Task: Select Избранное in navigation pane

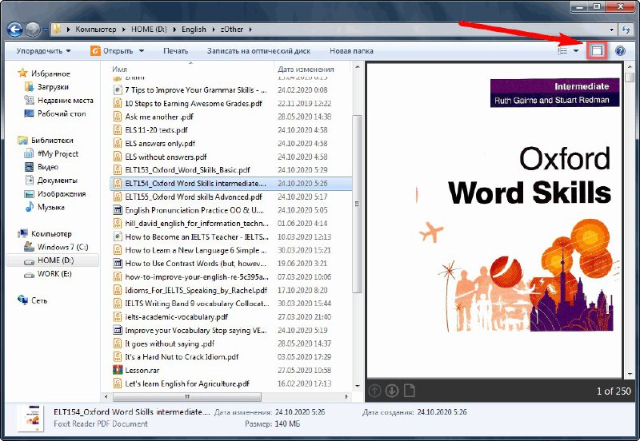Action: tap(44, 73)
